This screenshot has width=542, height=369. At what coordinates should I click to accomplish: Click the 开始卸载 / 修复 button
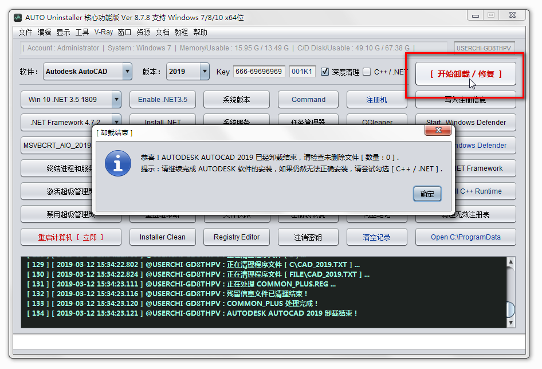466,74
